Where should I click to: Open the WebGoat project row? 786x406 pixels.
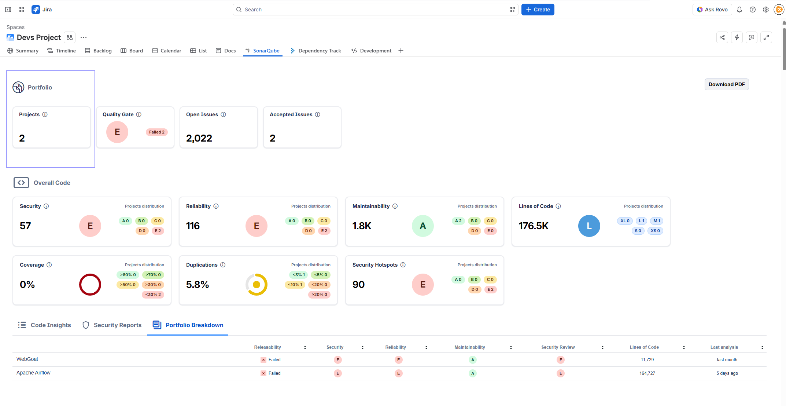pos(389,360)
